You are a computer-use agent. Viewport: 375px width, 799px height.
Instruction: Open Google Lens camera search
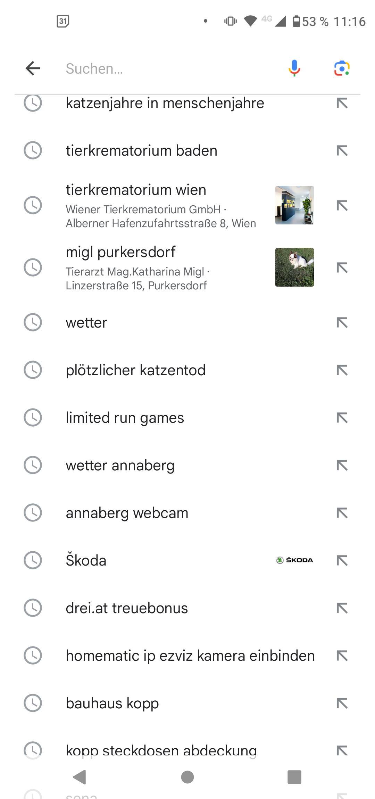(x=342, y=68)
